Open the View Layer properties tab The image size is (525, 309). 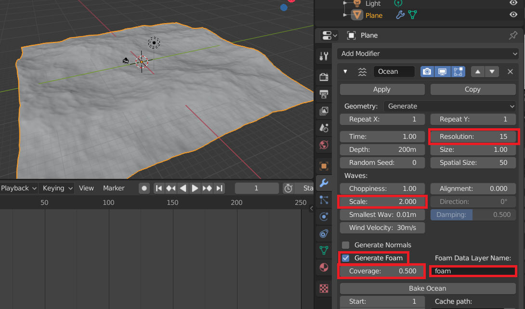click(324, 111)
